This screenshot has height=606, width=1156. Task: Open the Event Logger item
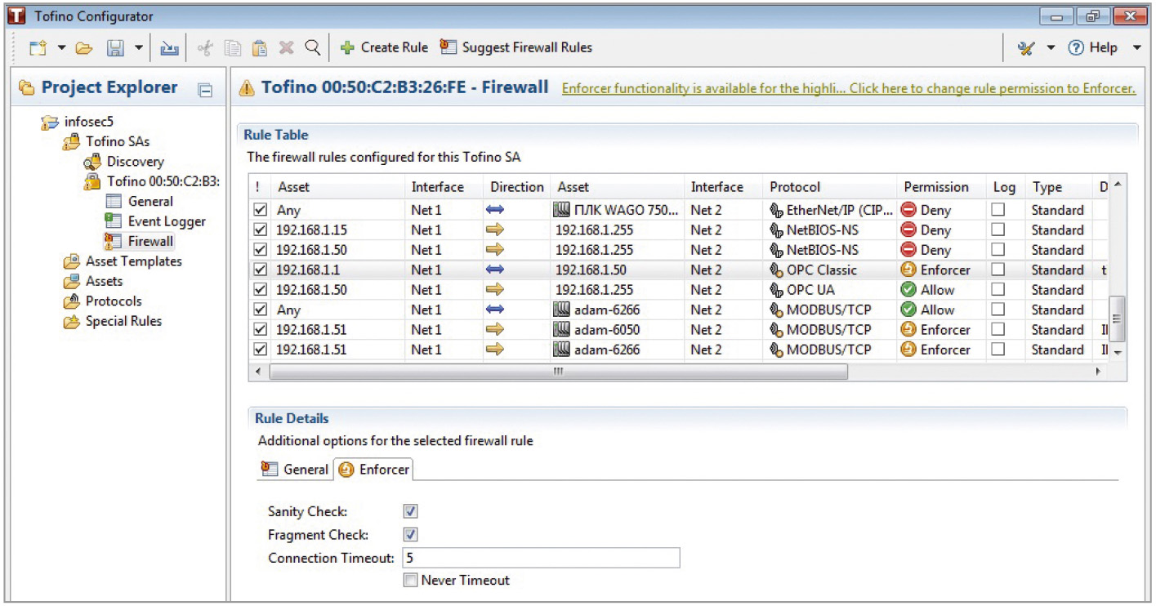156,221
